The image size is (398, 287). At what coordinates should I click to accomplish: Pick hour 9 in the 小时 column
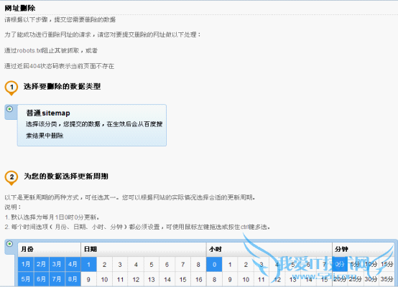pyautogui.click(x=230, y=279)
